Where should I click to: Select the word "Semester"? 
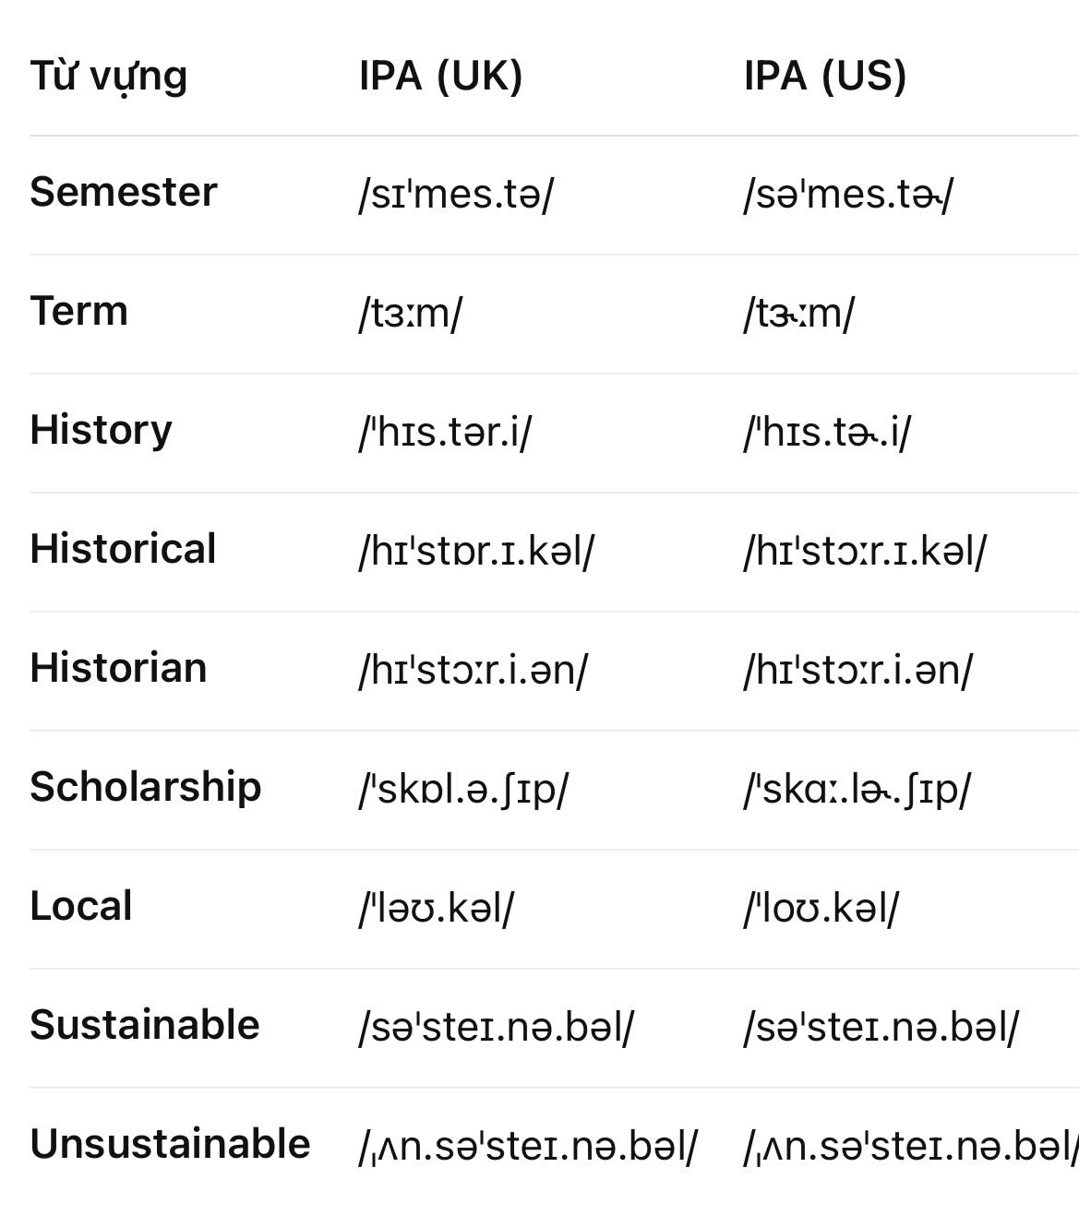click(x=124, y=192)
